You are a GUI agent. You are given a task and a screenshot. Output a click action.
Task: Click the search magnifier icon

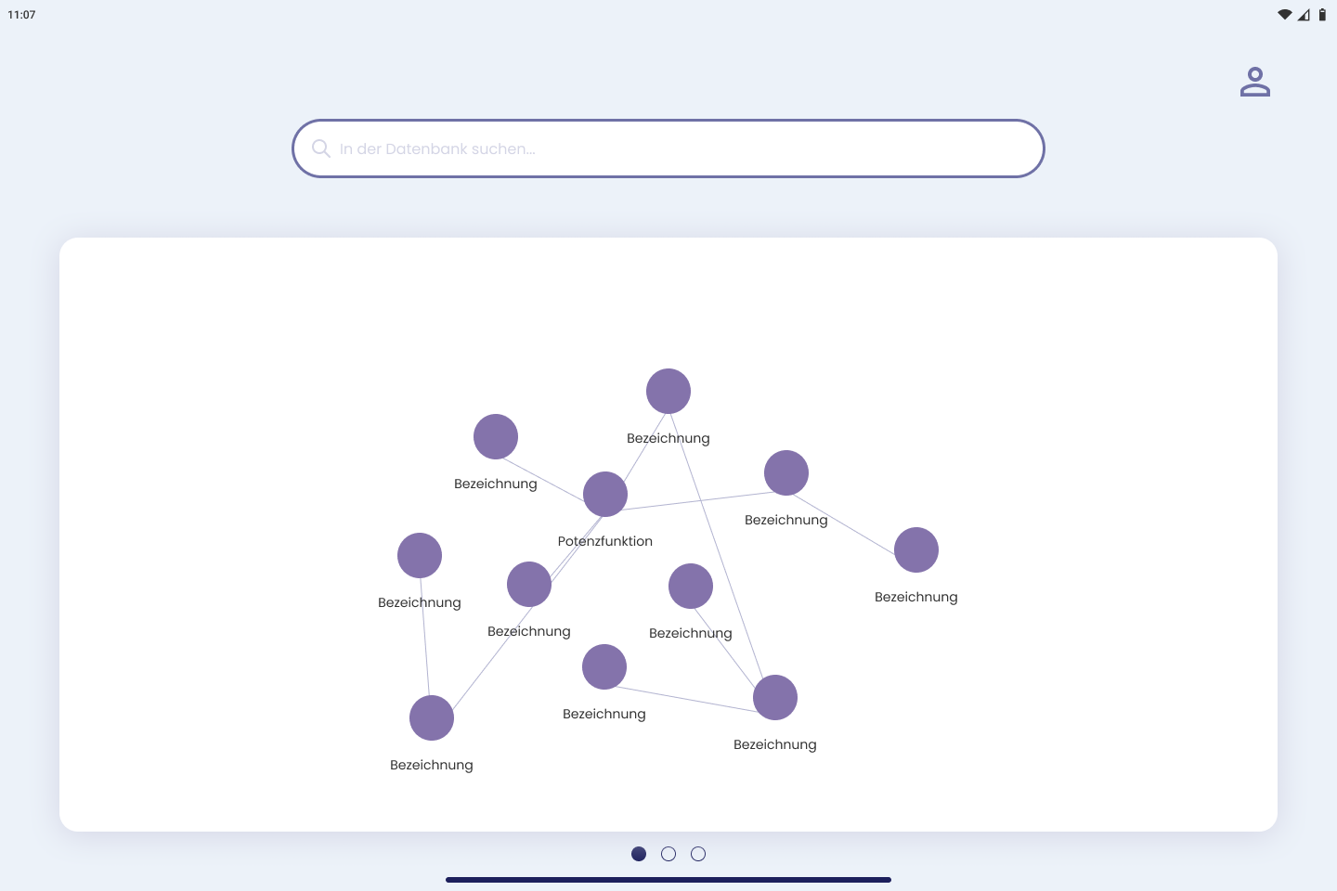[x=320, y=148]
